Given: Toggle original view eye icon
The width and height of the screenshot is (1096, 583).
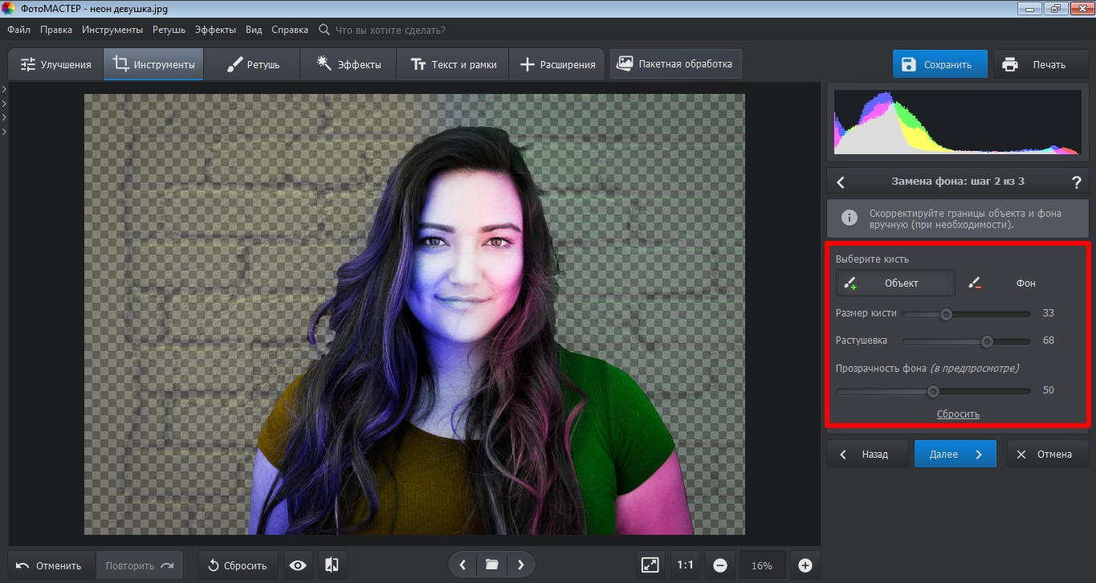Looking at the screenshot, I should pos(298,565).
